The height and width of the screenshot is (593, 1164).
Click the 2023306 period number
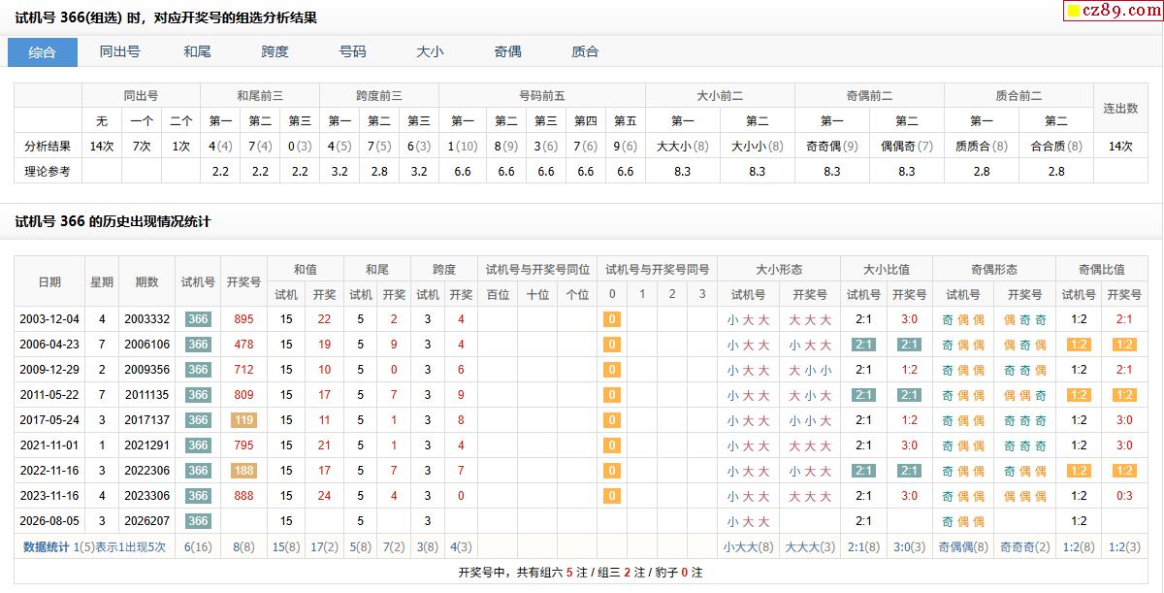click(146, 496)
